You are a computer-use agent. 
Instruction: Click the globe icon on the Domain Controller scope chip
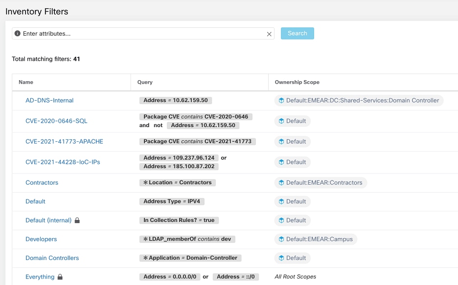[281, 100]
